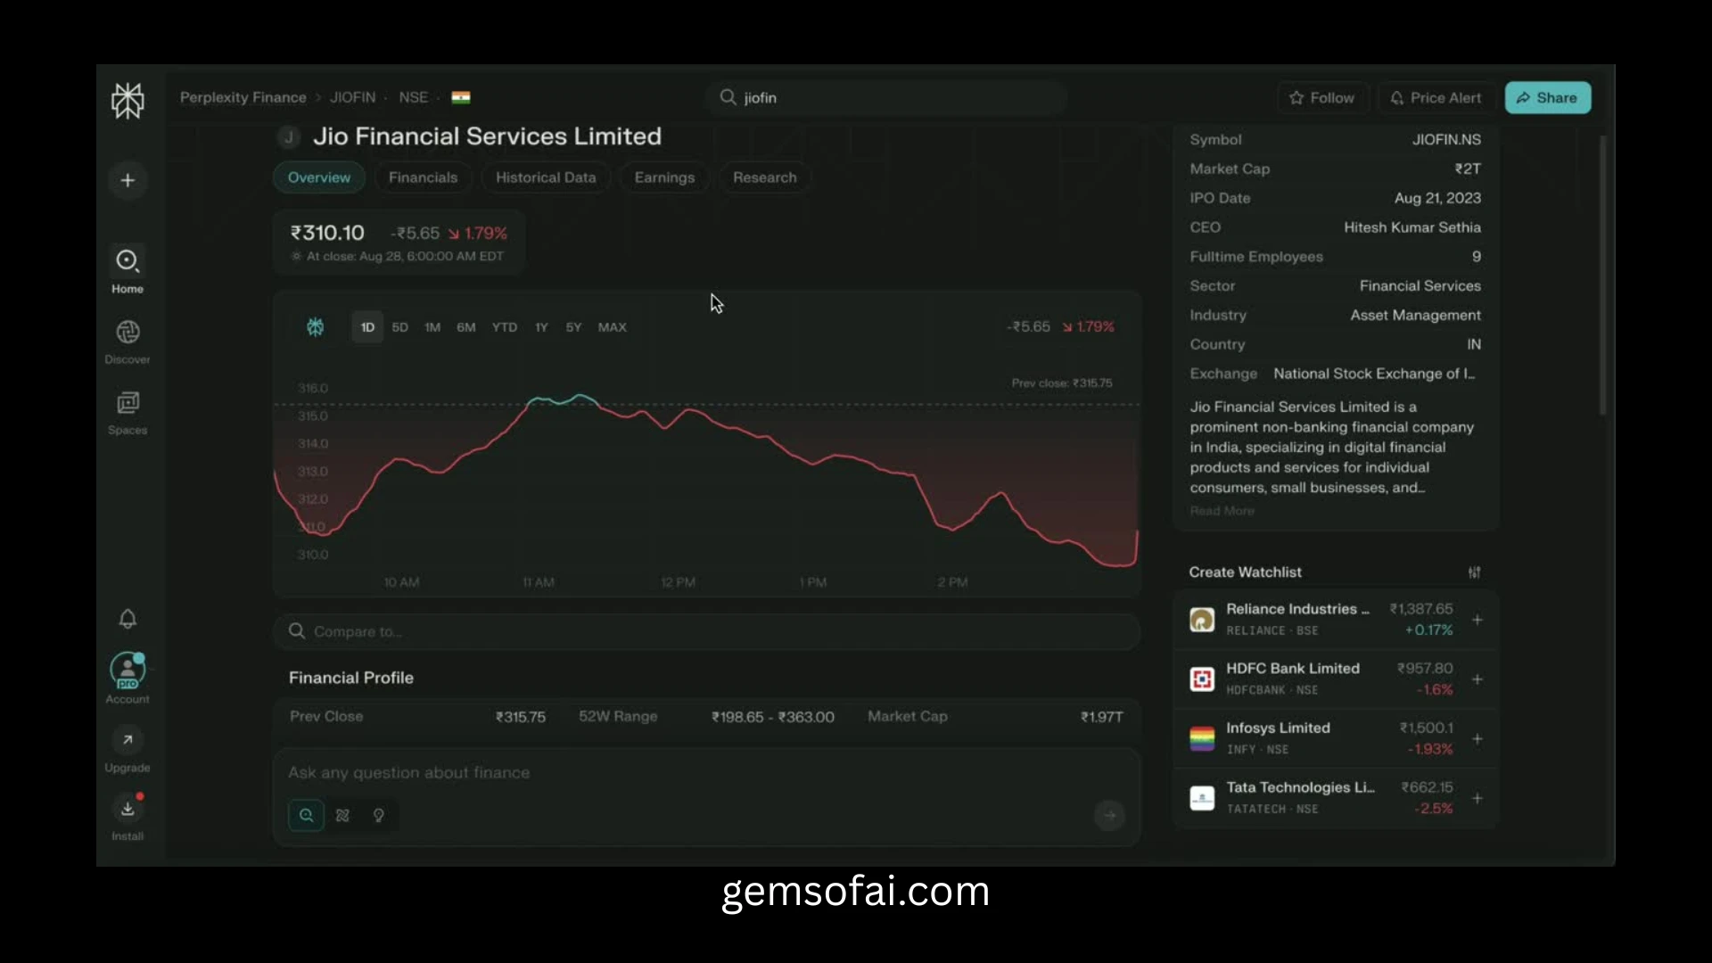Select the NSE breadcrumb
Viewport: 1712px width, 963px height.
(x=414, y=97)
